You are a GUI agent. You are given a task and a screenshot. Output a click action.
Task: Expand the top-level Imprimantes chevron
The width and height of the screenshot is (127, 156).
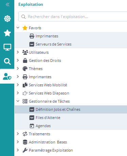coord(18,76)
